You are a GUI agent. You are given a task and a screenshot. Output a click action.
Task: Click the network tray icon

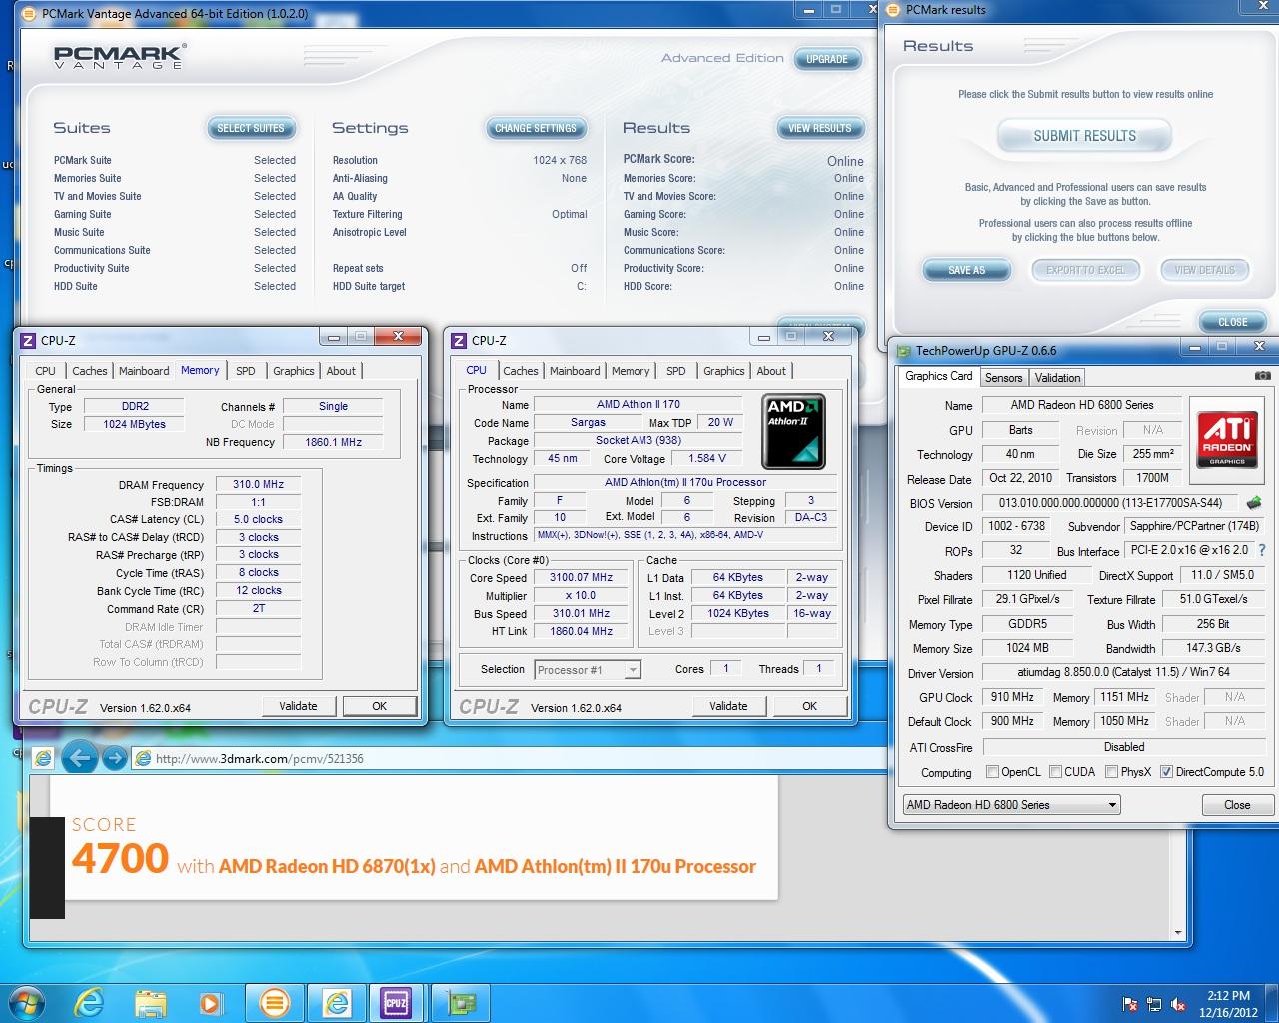coord(1154,1004)
